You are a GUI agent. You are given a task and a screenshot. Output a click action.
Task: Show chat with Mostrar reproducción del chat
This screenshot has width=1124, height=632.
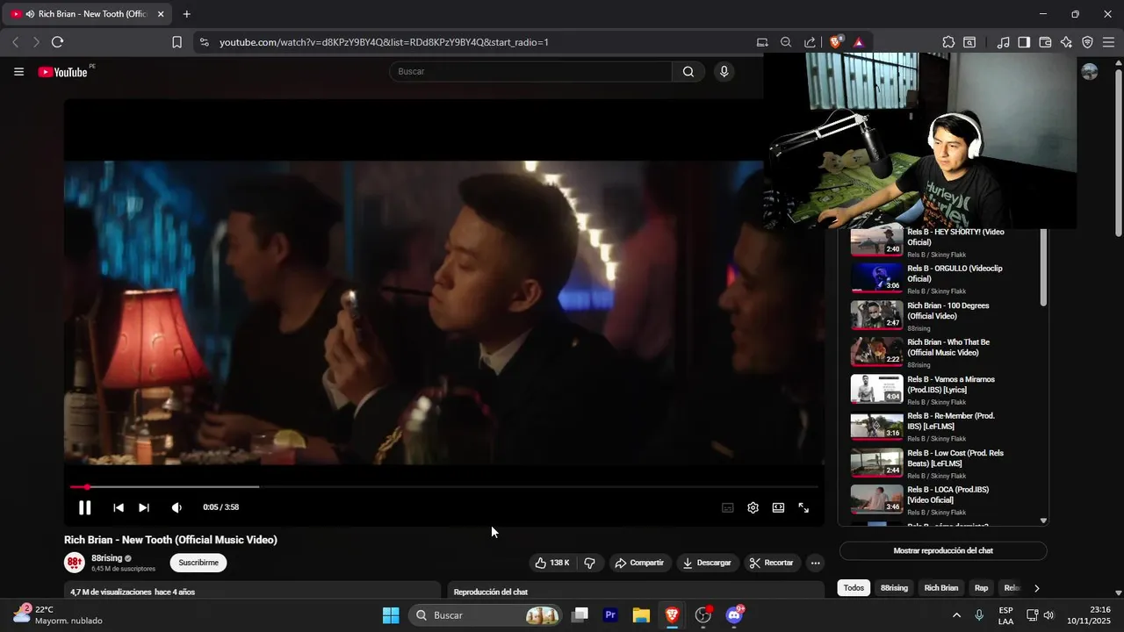[943, 551]
